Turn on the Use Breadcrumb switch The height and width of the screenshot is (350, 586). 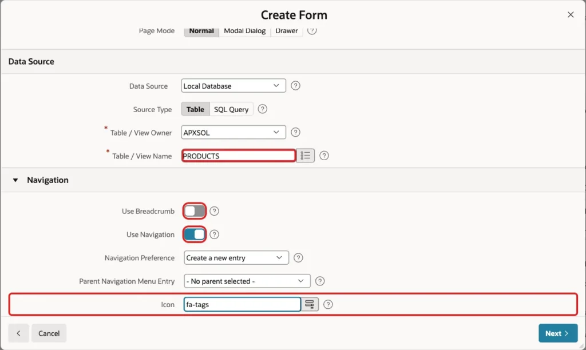point(195,211)
